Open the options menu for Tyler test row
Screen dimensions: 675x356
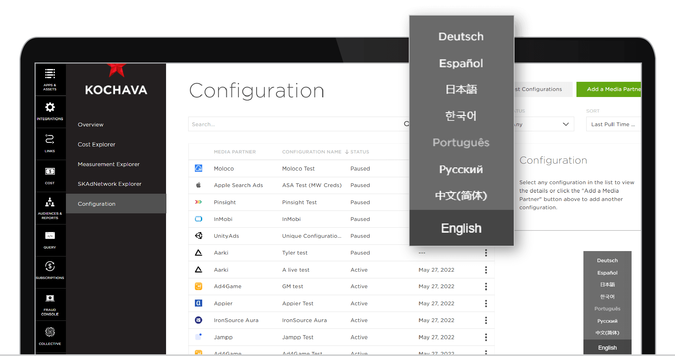(x=486, y=253)
